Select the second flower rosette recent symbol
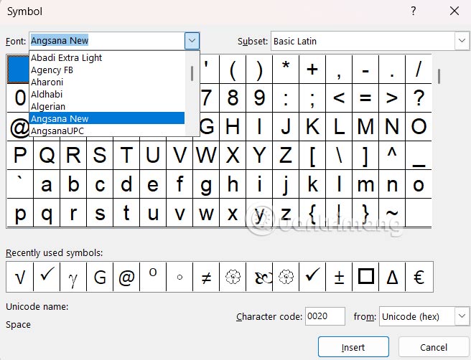471x360 pixels. tap(286, 277)
